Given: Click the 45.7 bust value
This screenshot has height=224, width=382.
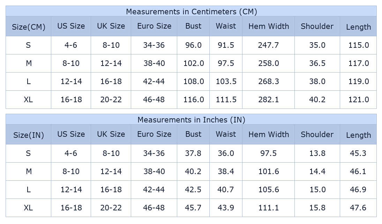Looking at the screenshot, I should tap(193, 208).
